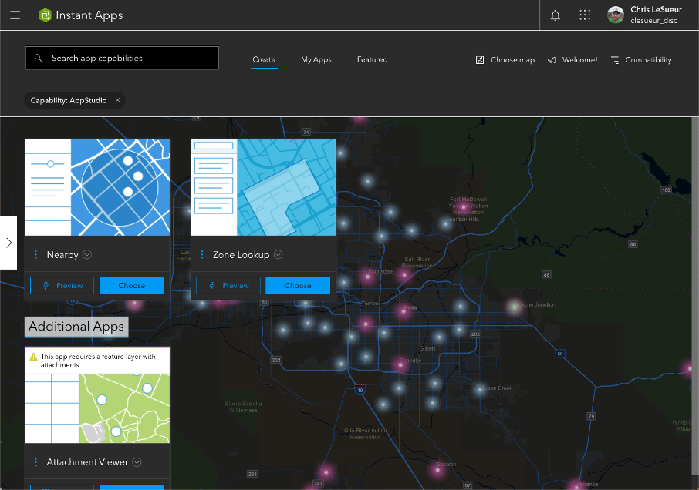Remove the Capability: AppStudio filter
Image resolution: width=699 pixels, height=490 pixels.
(118, 100)
